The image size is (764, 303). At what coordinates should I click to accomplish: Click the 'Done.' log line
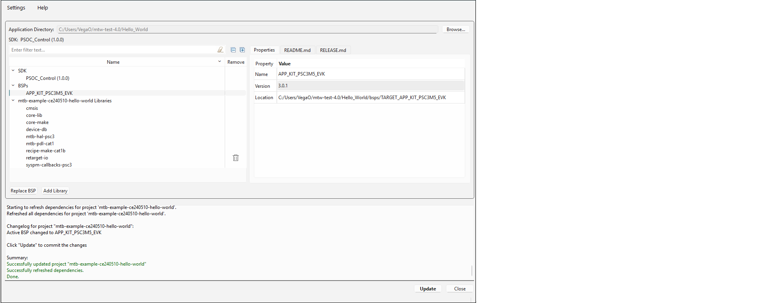(x=13, y=277)
